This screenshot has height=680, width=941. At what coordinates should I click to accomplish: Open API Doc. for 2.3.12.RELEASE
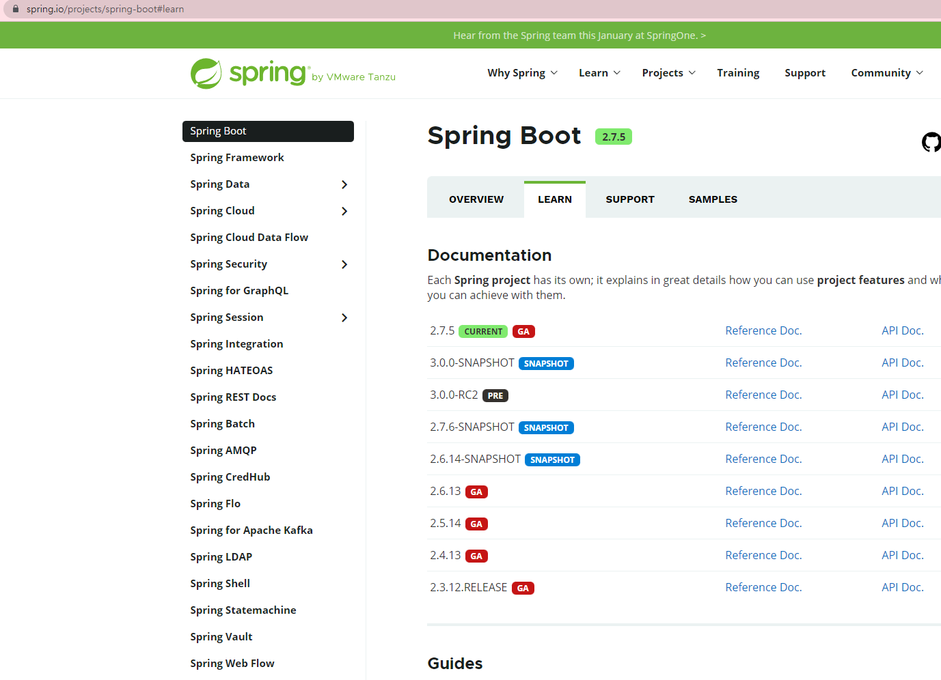point(903,587)
